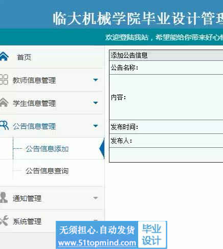Open the 首页 menu item
The image size is (223, 249).
pos(24,57)
